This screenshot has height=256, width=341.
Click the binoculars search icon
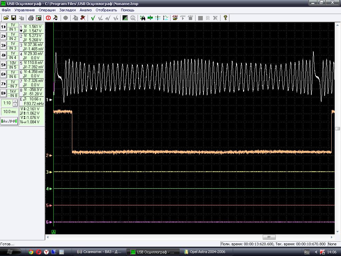(143, 18)
